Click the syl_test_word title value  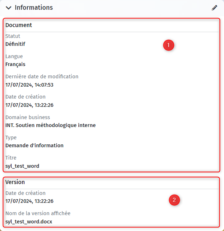tap(22, 166)
